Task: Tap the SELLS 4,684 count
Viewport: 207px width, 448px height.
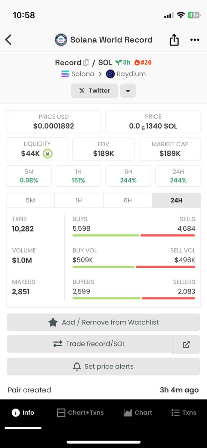Action: (x=186, y=228)
